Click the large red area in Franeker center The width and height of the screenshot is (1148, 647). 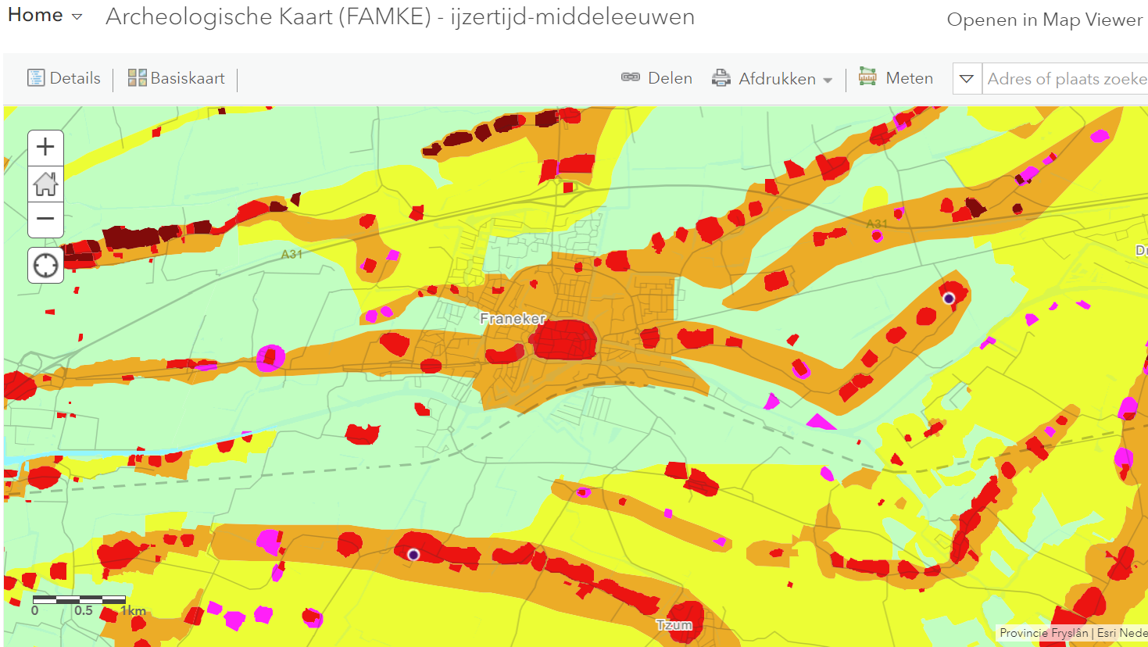coord(564,341)
